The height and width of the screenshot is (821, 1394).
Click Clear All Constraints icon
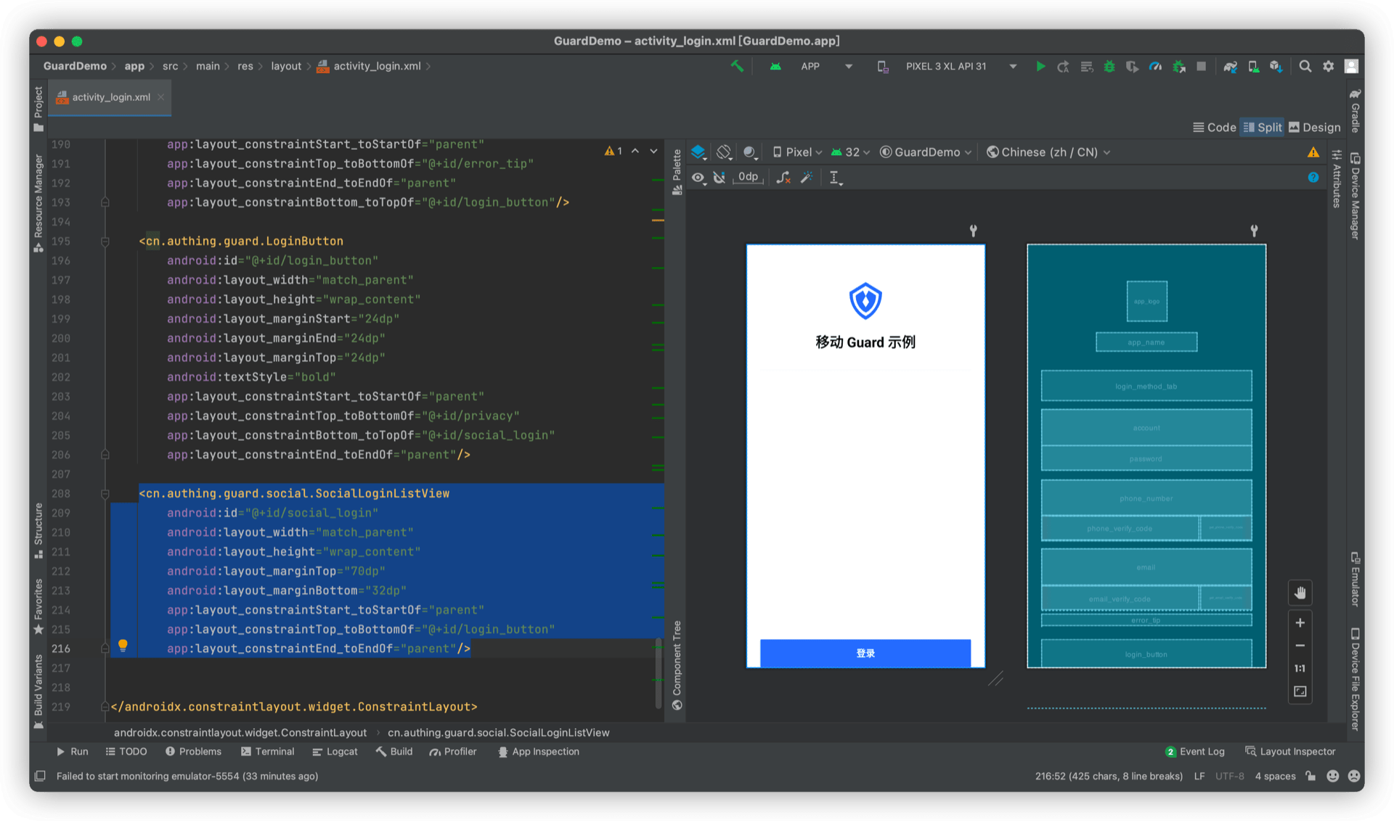(783, 178)
